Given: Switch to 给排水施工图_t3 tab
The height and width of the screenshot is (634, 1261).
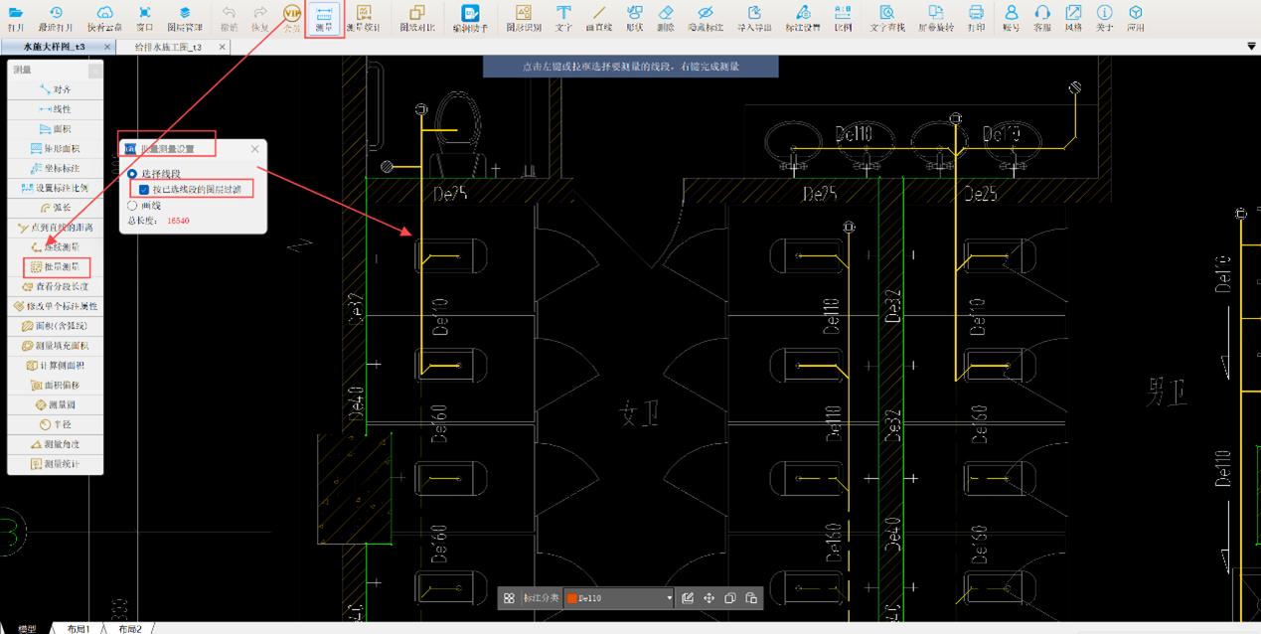Looking at the screenshot, I should 169,47.
